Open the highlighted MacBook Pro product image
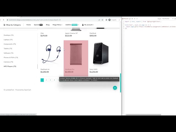 (76, 54)
